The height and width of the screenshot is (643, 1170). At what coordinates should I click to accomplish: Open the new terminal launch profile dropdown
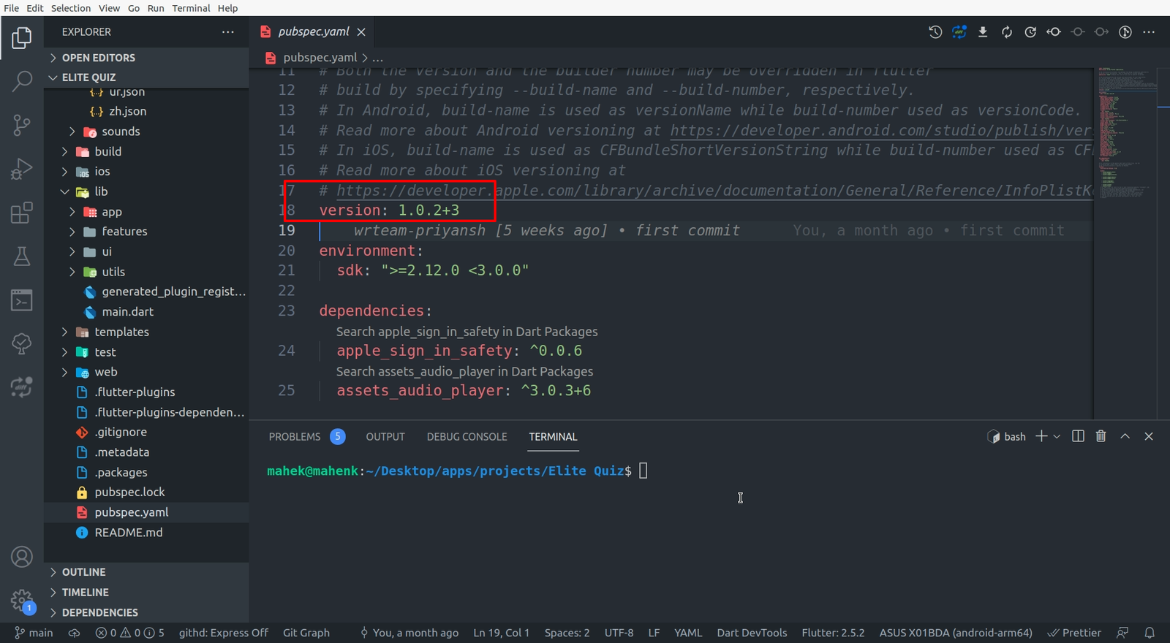(1057, 437)
